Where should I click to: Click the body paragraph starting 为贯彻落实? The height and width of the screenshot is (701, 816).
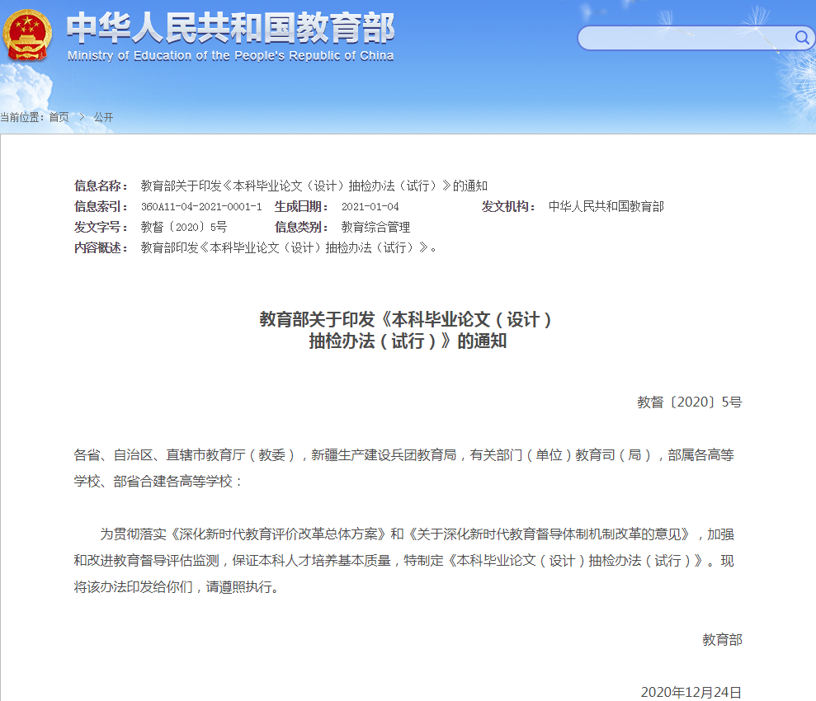click(403, 561)
